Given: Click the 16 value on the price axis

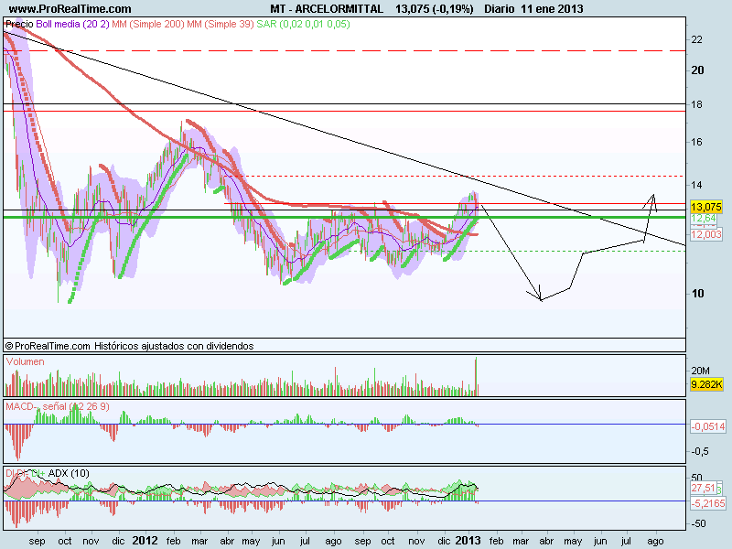Looking at the screenshot, I should (696, 142).
